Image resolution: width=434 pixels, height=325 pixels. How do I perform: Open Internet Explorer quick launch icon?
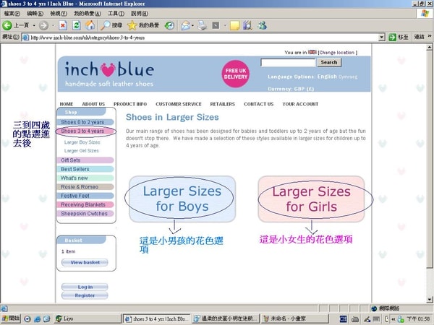[x=37, y=319]
